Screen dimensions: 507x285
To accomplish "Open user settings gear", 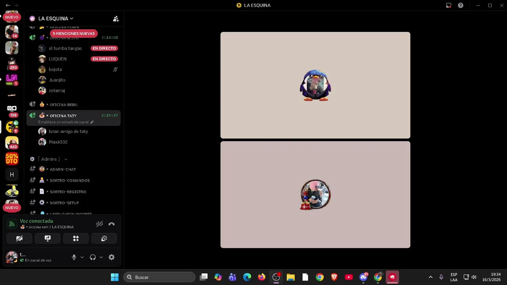I will point(112,257).
